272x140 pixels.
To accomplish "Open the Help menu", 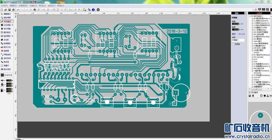I will [x=61, y=5].
